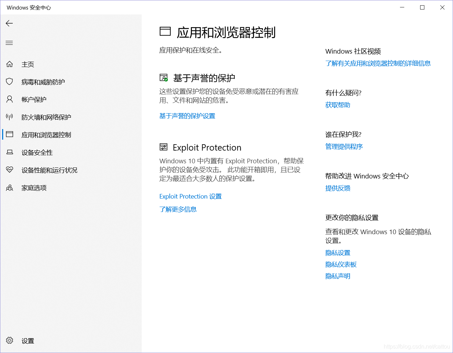453x353 pixels.
Task: Open the hamburger navigation menu
Action: 9,43
